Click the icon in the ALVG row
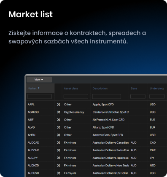The height and width of the screenshot is (177, 167). pyautogui.click(x=59, y=127)
